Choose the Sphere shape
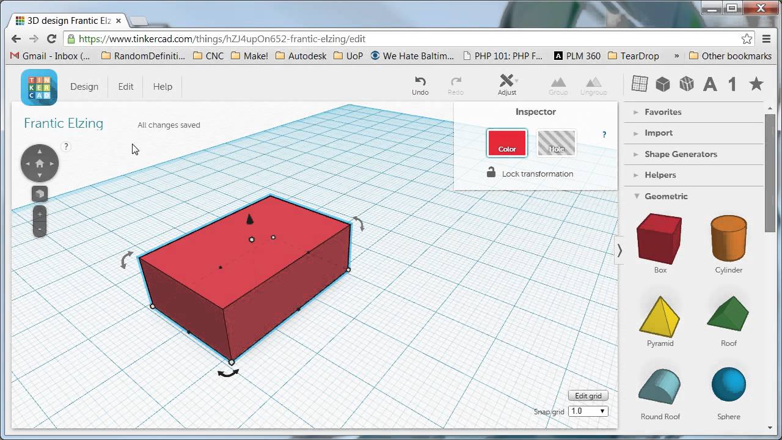782x440 pixels. [x=728, y=386]
